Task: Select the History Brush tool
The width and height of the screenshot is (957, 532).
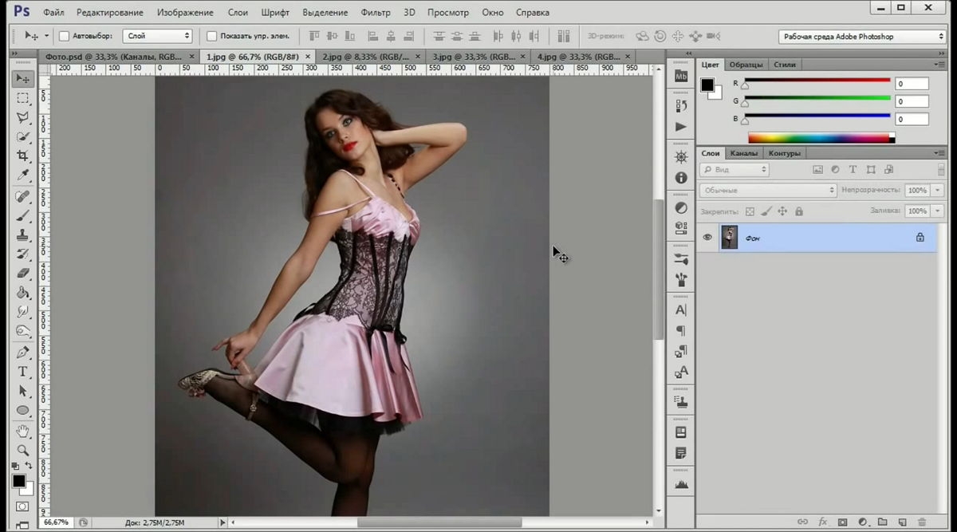Action: point(22,254)
